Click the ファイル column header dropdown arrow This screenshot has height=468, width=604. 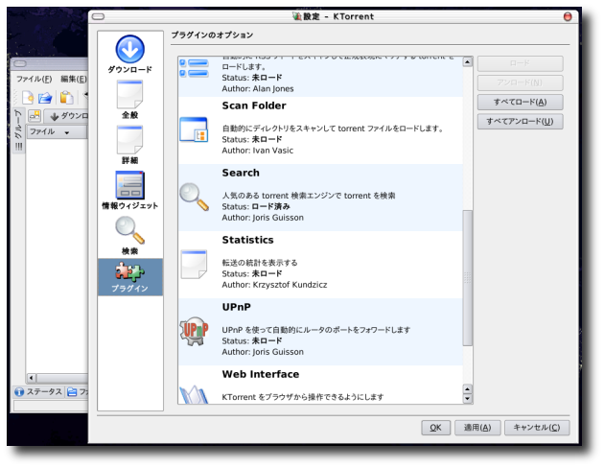pyautogui.click(x=67, y=132)
